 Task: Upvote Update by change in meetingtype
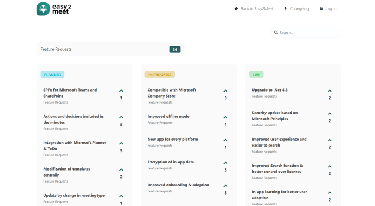click(121, 196)
